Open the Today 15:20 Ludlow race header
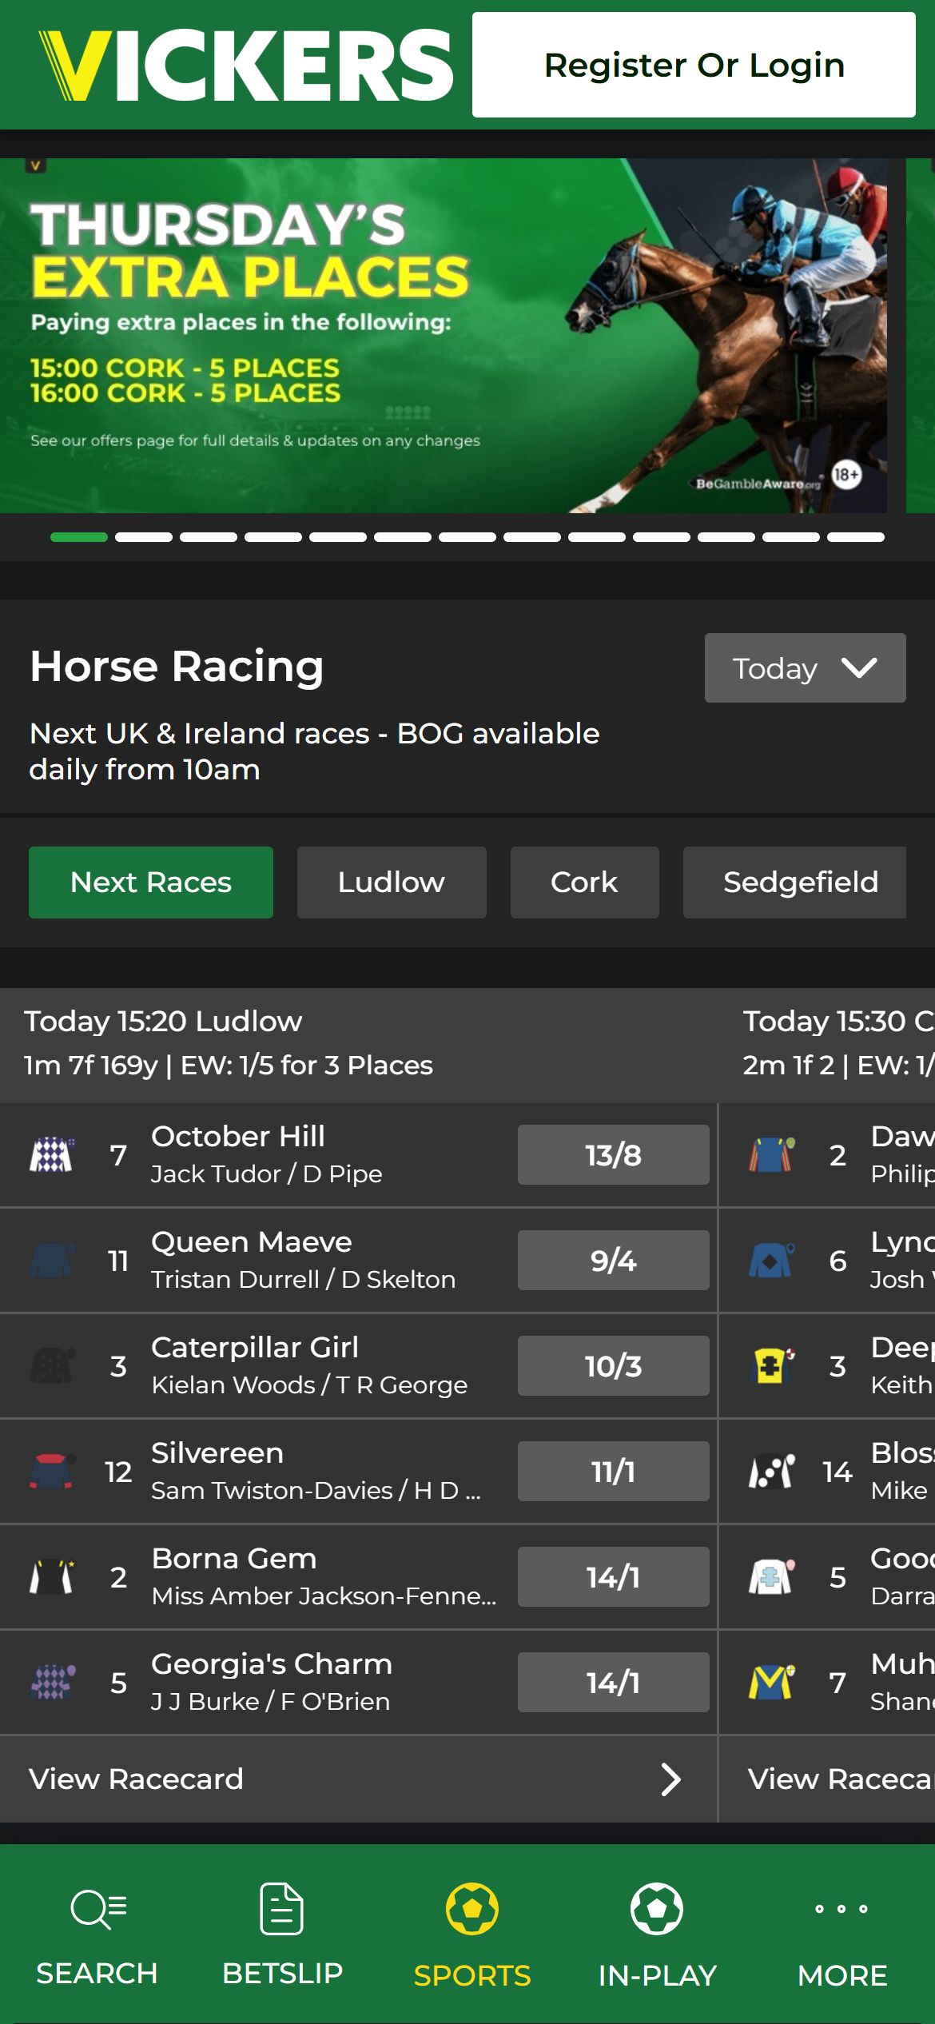This screenshot has width=935, height=2024. click(x=358, y=1044)
